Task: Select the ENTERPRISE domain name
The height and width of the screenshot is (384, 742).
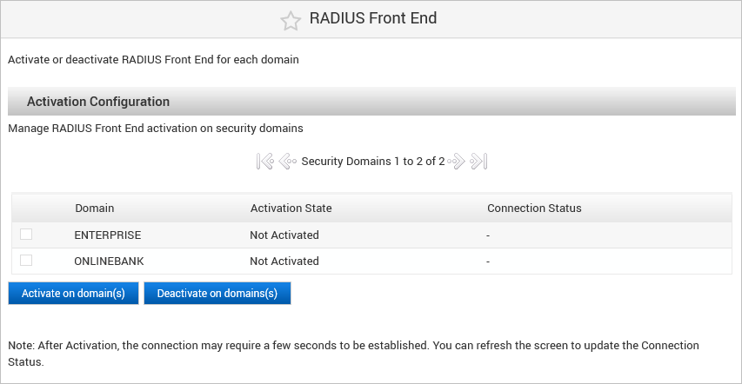Action: pyautogui.click(x=108, y=235)
